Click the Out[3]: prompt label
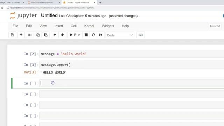The height and width of the screenshot is (126, 224). 31,72
